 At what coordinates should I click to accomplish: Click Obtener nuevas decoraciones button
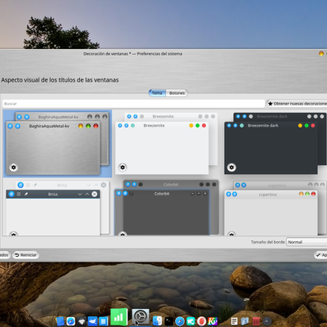pyautogui.click(x=297, y=104)
